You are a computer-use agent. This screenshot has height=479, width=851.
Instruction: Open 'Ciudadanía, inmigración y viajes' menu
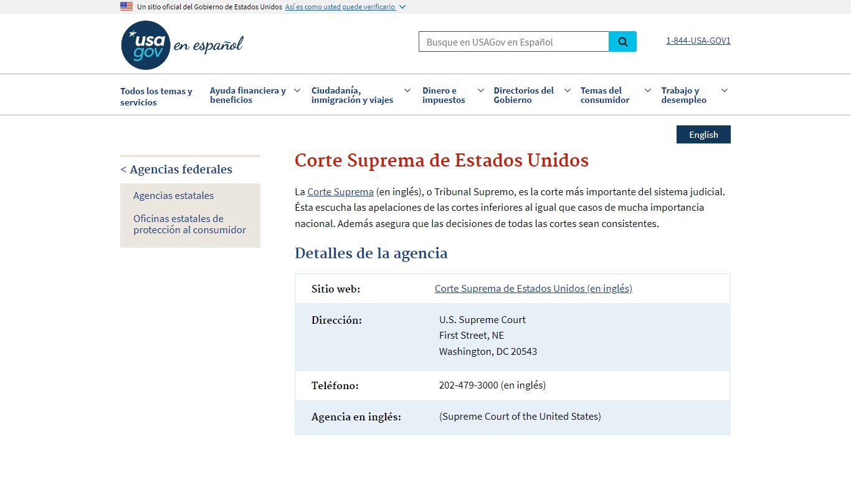(x=353, y=95)
